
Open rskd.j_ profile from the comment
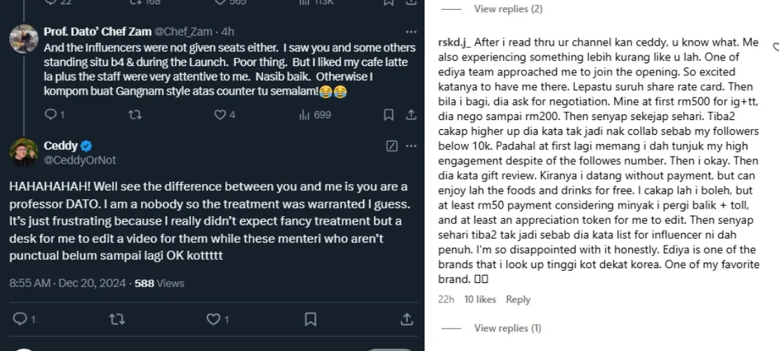coord(454,43)
